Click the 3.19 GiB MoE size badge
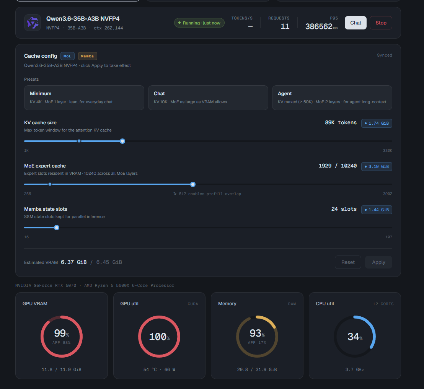Image resolution: width=424 pixels, height=389 pixels. coord(377,166)
